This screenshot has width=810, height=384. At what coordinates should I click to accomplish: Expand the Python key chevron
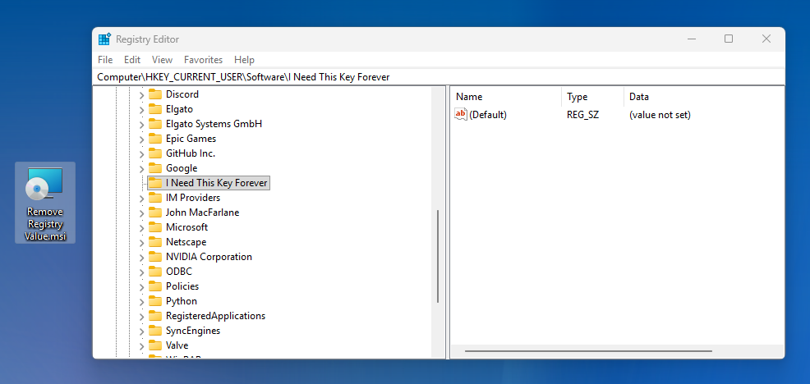[x=141, y=301]
